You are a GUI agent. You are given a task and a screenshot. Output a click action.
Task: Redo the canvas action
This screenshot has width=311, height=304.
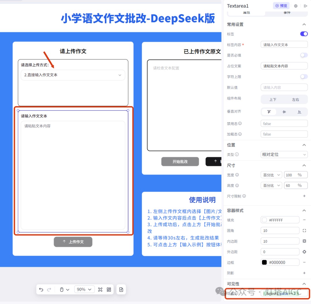(x=49, y=290)
